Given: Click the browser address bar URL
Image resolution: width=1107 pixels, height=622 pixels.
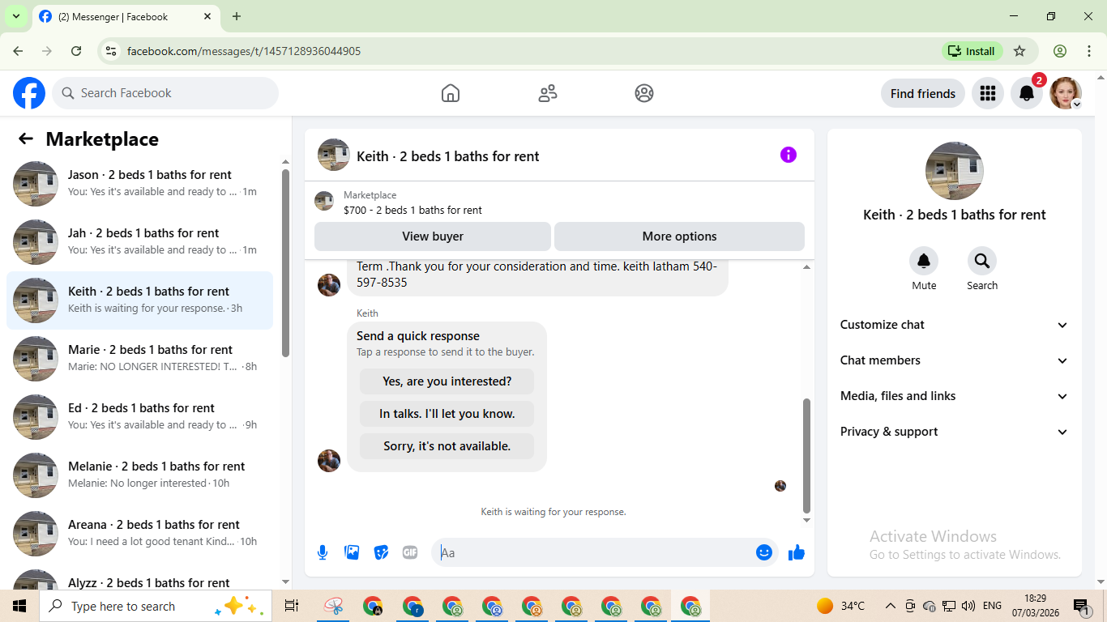Looking at the screenshot, I should click(x=244, y=51).
